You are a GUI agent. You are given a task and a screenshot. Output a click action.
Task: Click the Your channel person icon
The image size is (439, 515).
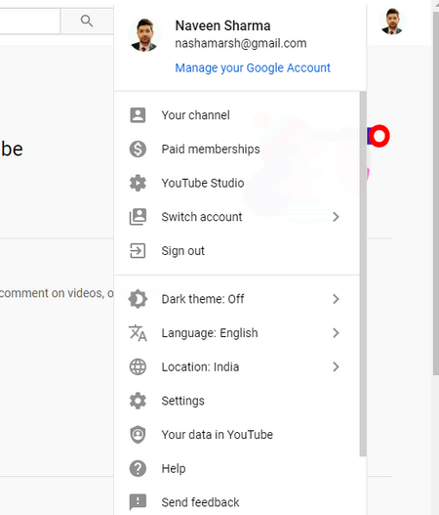(138, 115)
